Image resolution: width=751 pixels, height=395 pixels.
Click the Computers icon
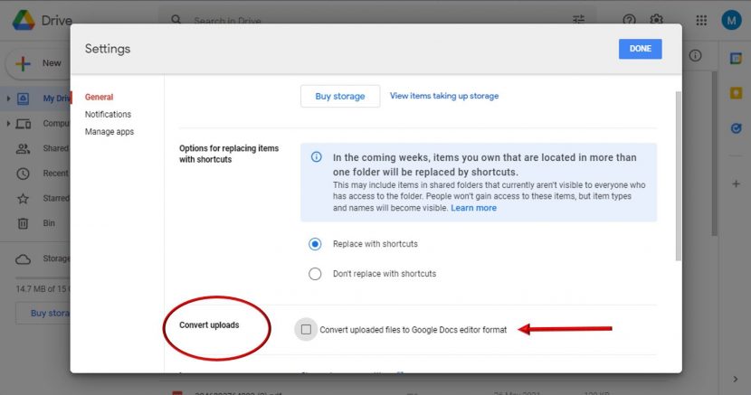23,124
